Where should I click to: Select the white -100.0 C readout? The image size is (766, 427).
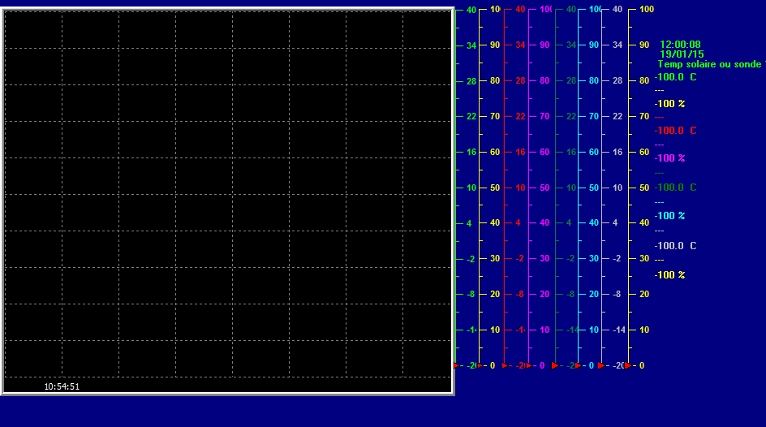click(x=676, y=246)
